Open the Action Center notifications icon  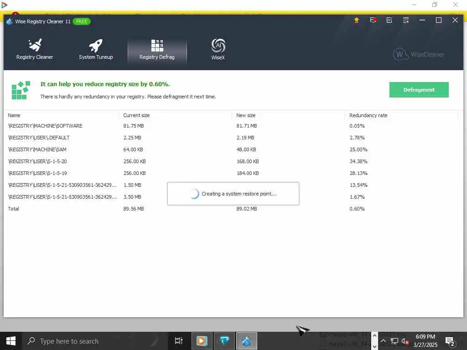[x=450, y=341]
